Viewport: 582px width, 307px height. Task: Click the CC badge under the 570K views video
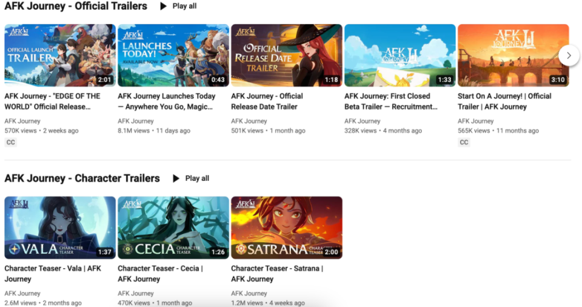11,143
